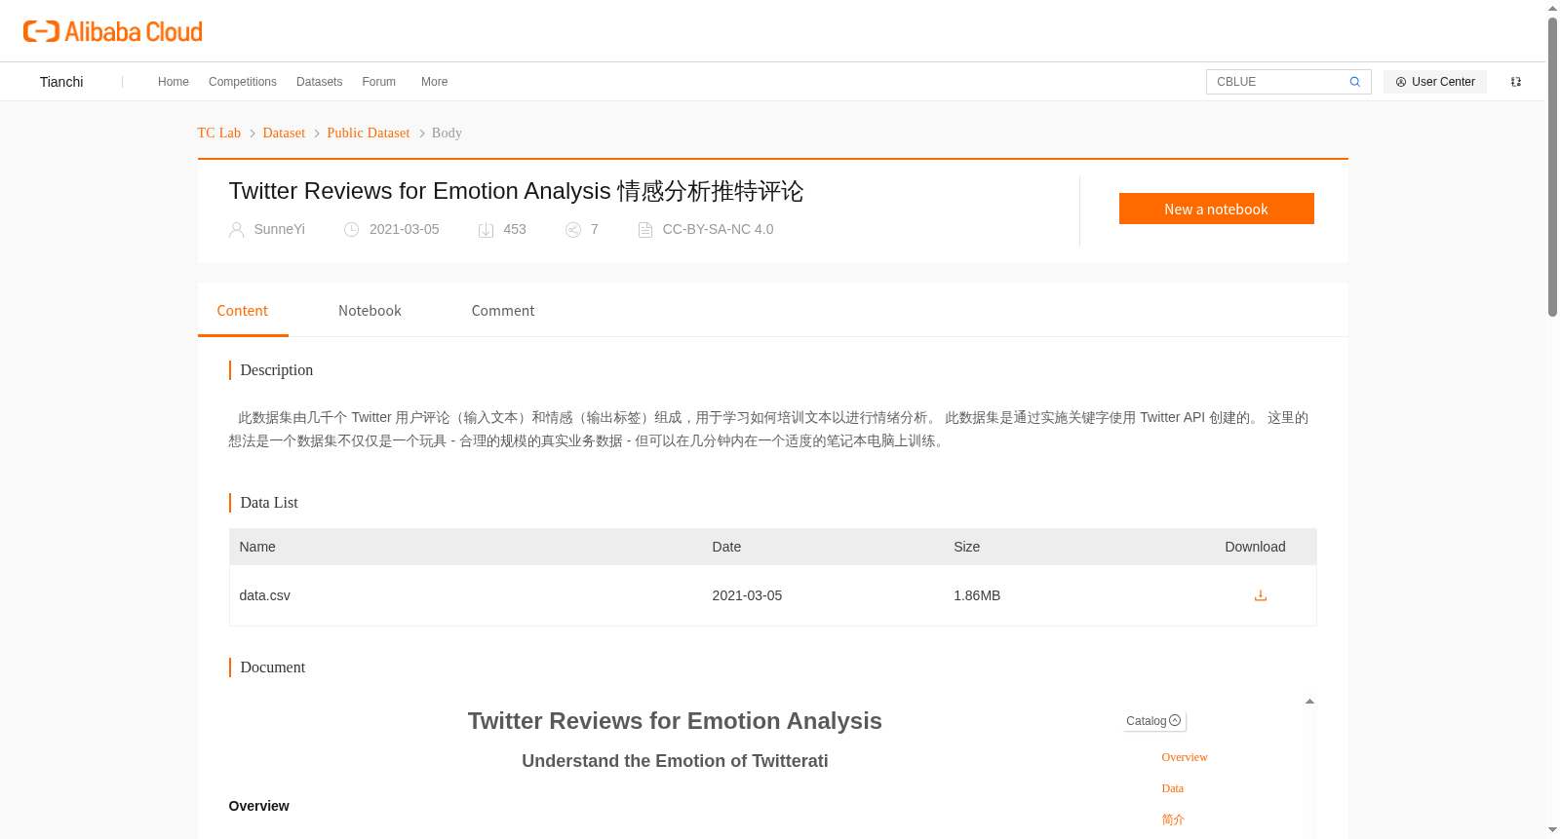Jump to Overview in catalog

1185,757
